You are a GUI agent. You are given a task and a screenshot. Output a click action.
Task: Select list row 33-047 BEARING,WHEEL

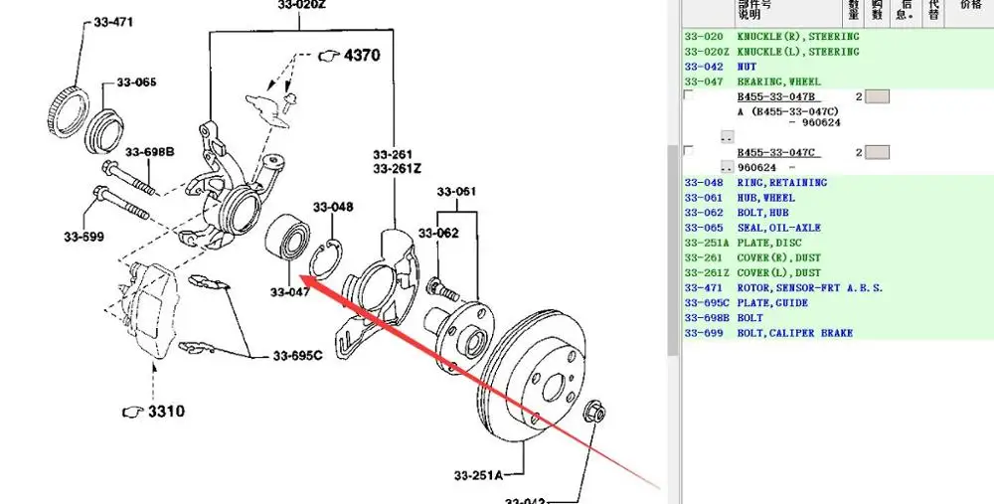click(x=837, y=82)
